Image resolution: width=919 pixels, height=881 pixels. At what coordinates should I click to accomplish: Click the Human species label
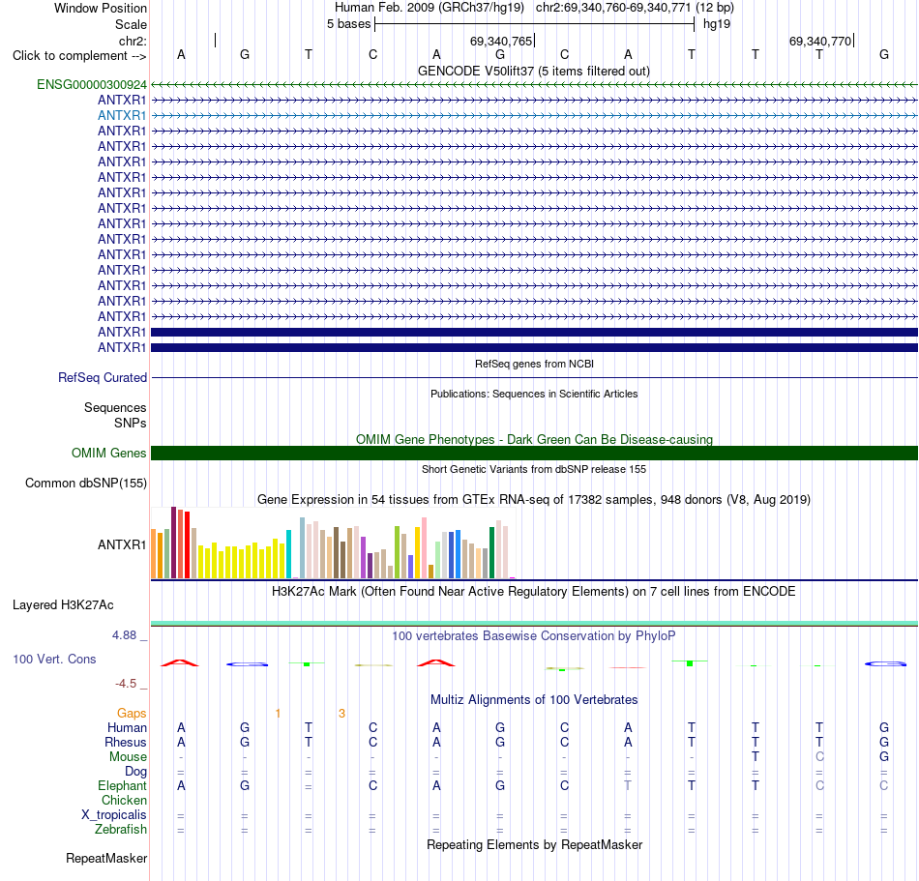click(x=127, y=727)
